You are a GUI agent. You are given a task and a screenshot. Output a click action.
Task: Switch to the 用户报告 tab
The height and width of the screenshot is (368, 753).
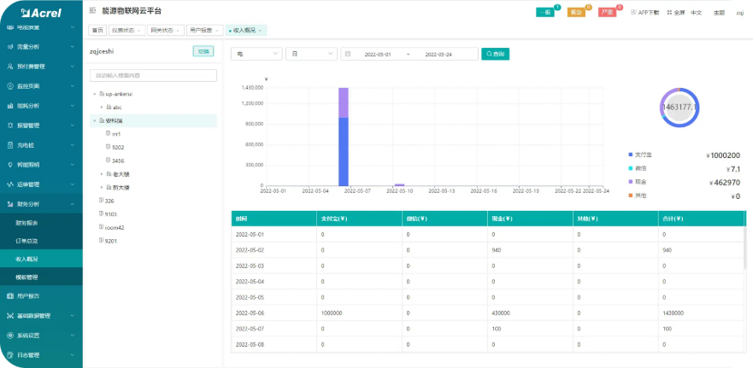tap(205, 30)
